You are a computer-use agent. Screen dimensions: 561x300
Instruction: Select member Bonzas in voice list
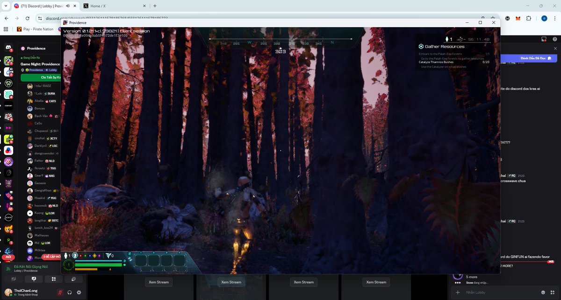(43, 108)
